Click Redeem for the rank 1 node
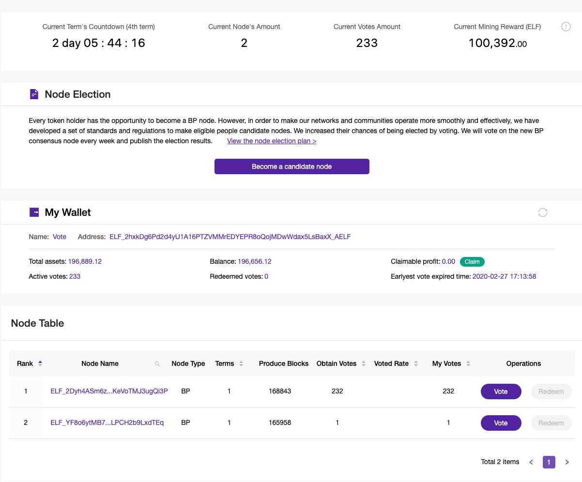Image resolution: width=582 pixels, height=482 pixels. click(551, 392)
